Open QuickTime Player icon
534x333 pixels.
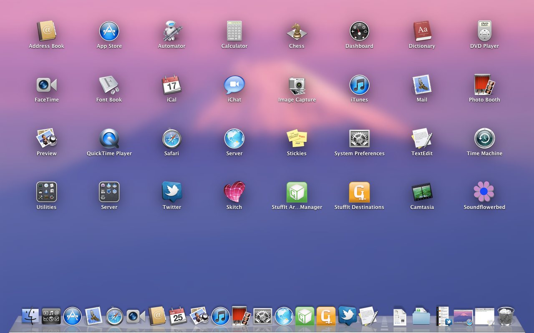point(109,139)
